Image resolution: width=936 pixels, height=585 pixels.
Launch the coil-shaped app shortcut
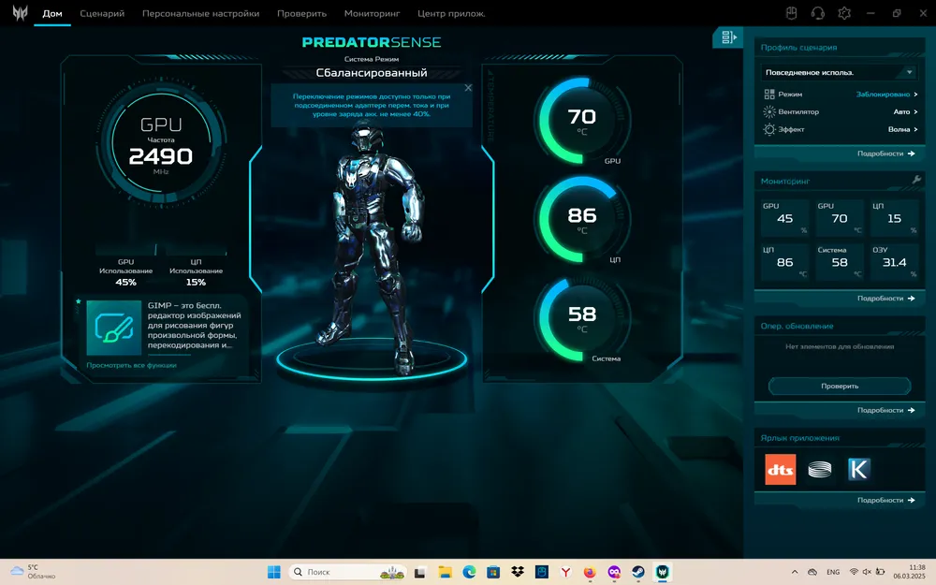(819, 469)
